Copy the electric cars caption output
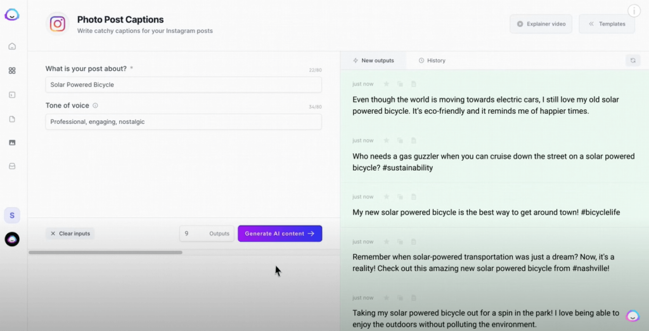The width and height of the screenshot is (649, 331). (x=400, y=84)
